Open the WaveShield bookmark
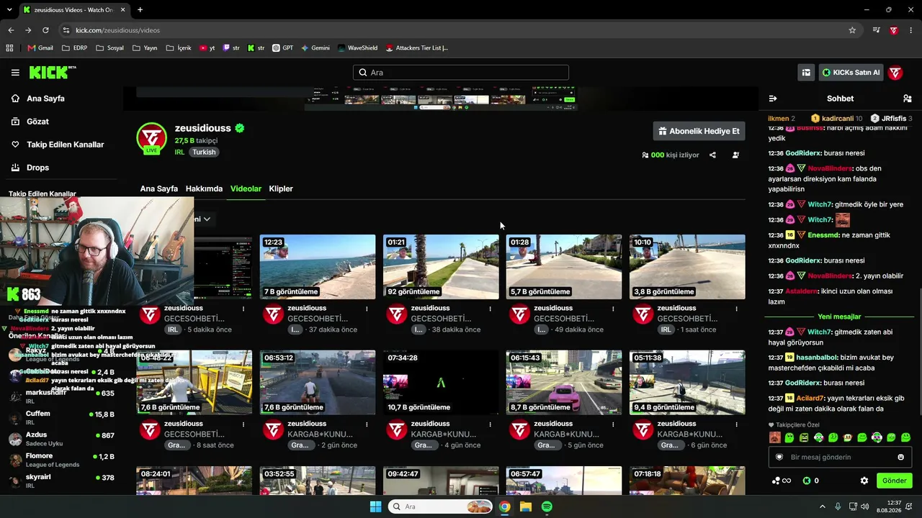922x518 pixels. point(357,48)
